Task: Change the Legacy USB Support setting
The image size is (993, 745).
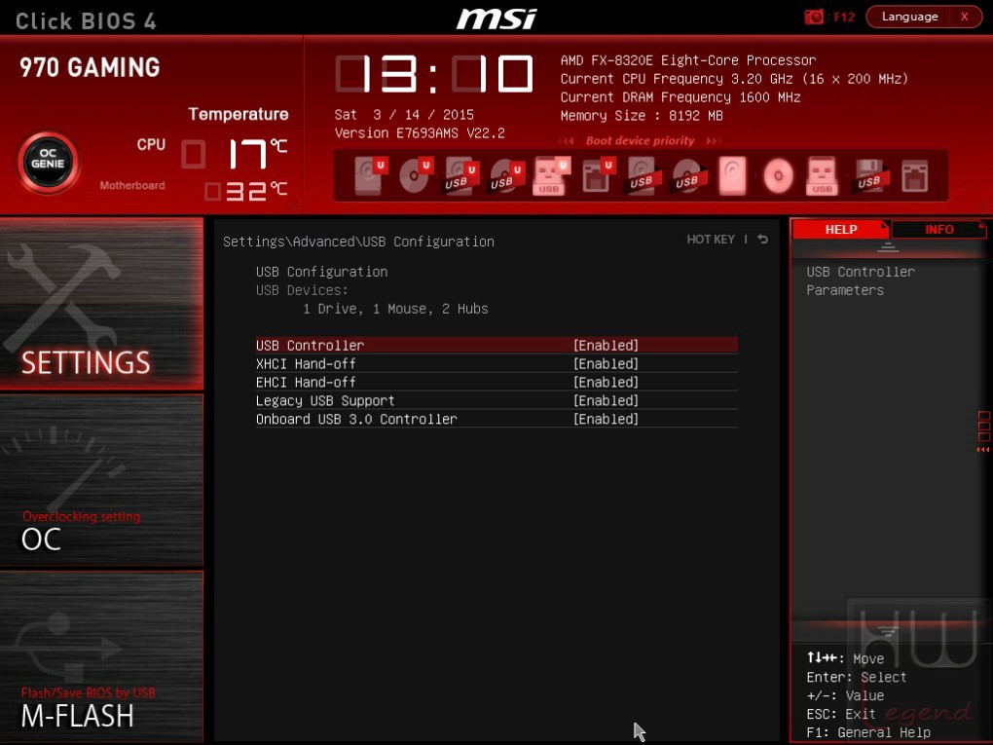Action: pos(496,400)
